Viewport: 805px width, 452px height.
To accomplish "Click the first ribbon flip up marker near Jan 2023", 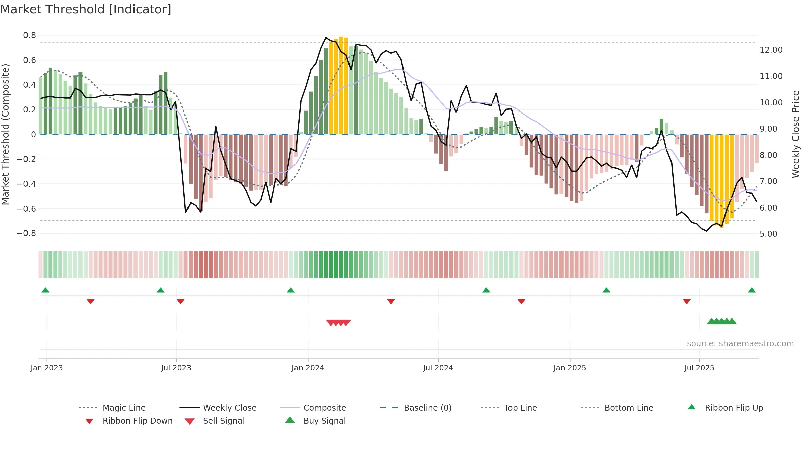I will pyautogui.click(x=45, y=290).
